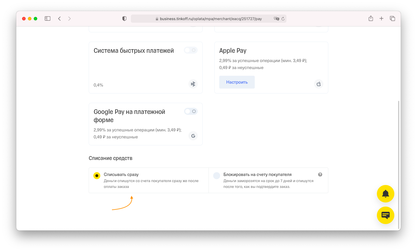Go back with the left chevron
Viewport: 417px width, 252px height.
click(x=59, y=19)
